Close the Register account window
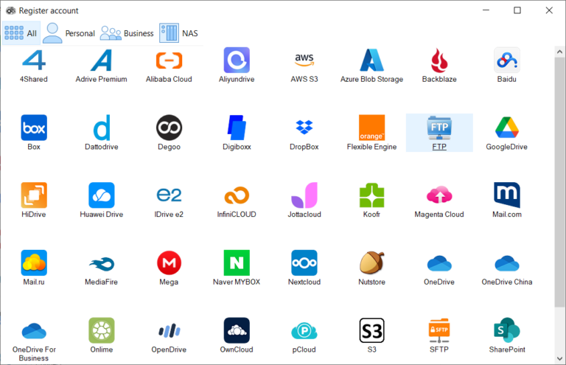 (548, 10)
